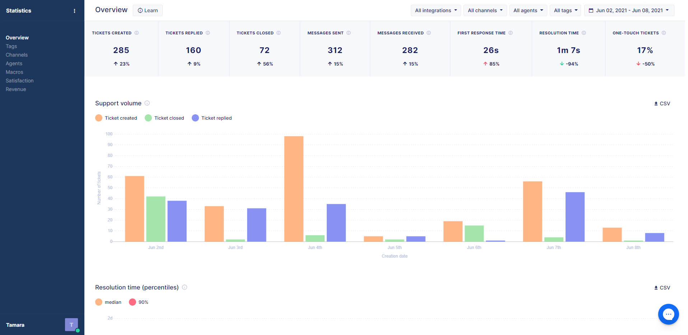Go to Channels statistics
The width and height of the screenshot is (688, 335).
(17, 55)
